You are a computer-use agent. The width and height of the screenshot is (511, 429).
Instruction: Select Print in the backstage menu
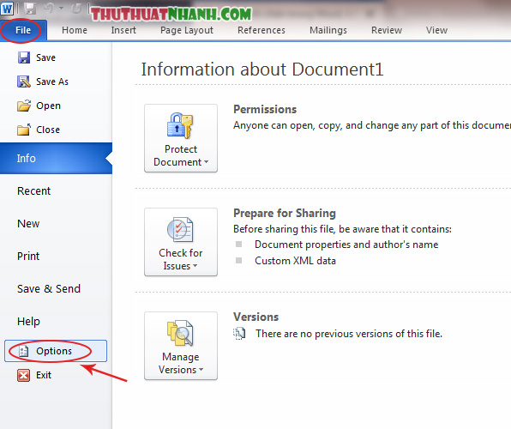click(x=28, y=256)
